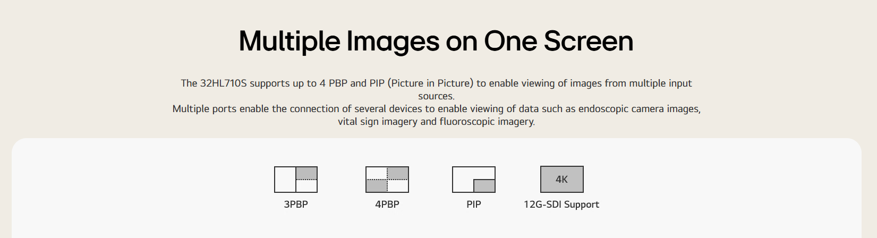Select the 3PBP text label
The width and height of the screenshot is (877, 238).
tap(296, 205)
